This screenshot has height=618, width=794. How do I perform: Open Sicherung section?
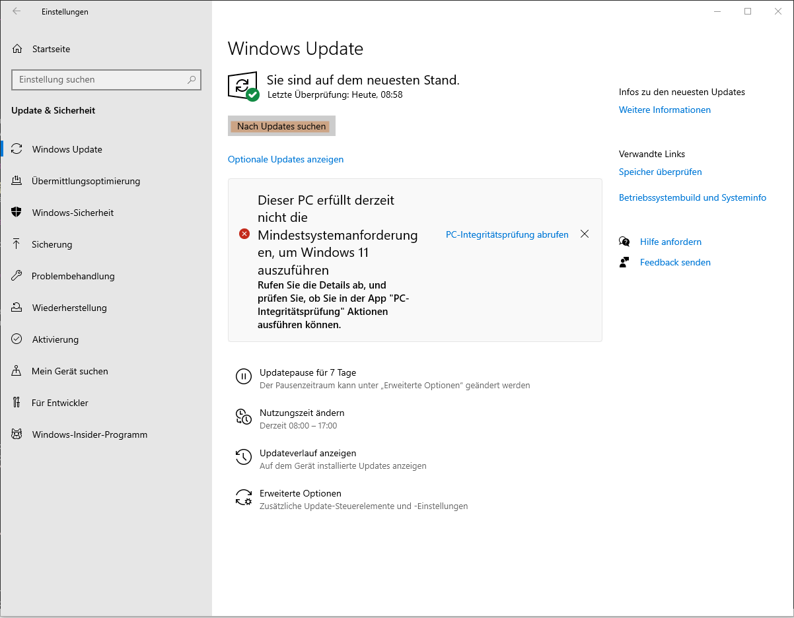click(106, 244)
